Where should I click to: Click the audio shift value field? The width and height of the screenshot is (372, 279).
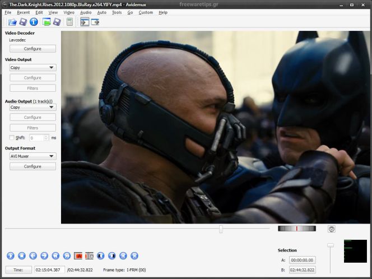[36, 138]
